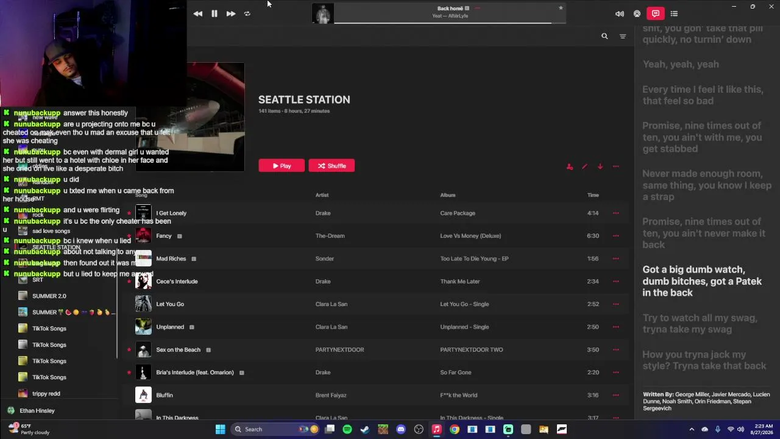The image size is (780, 439).
Task: Go to the previous track
Action: click(198, 13)
